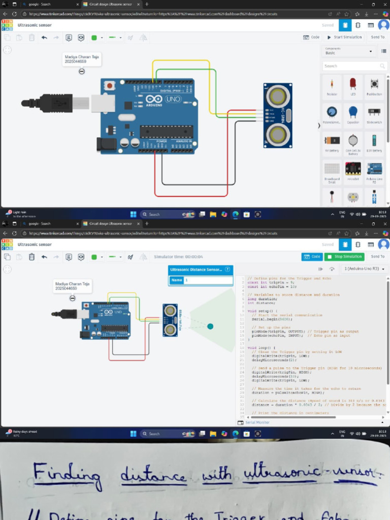Select the 1.5V Battery component
This screenshot has height=520, width=390.
(374, 144)
